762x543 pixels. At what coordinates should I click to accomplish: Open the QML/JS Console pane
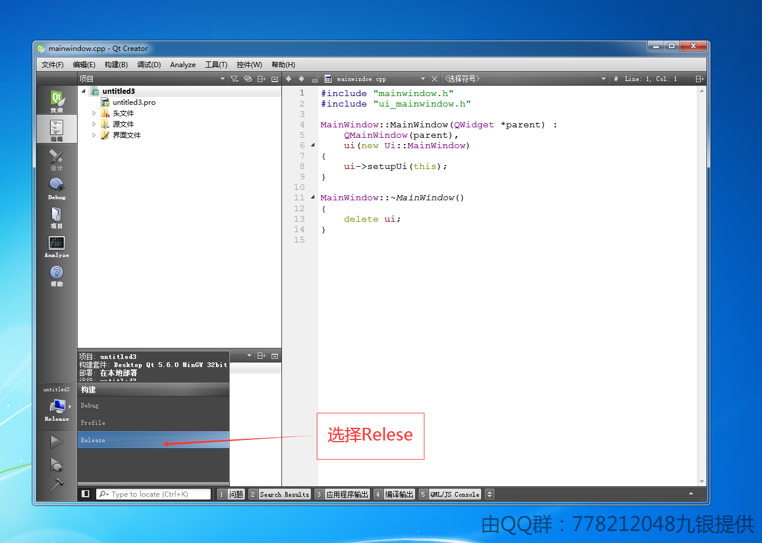pyautogui.click(x=450, y=494)
